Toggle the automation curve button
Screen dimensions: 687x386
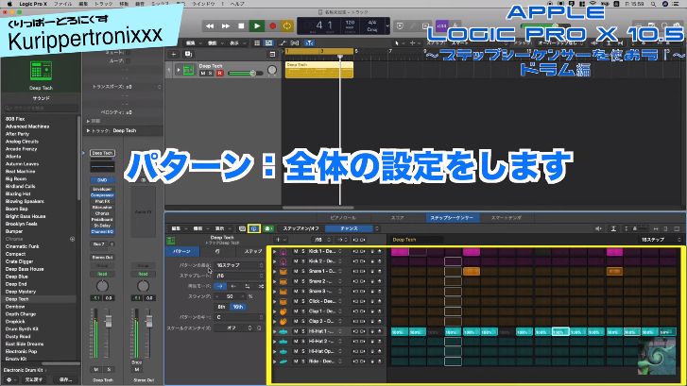click(x=283, y=42)
